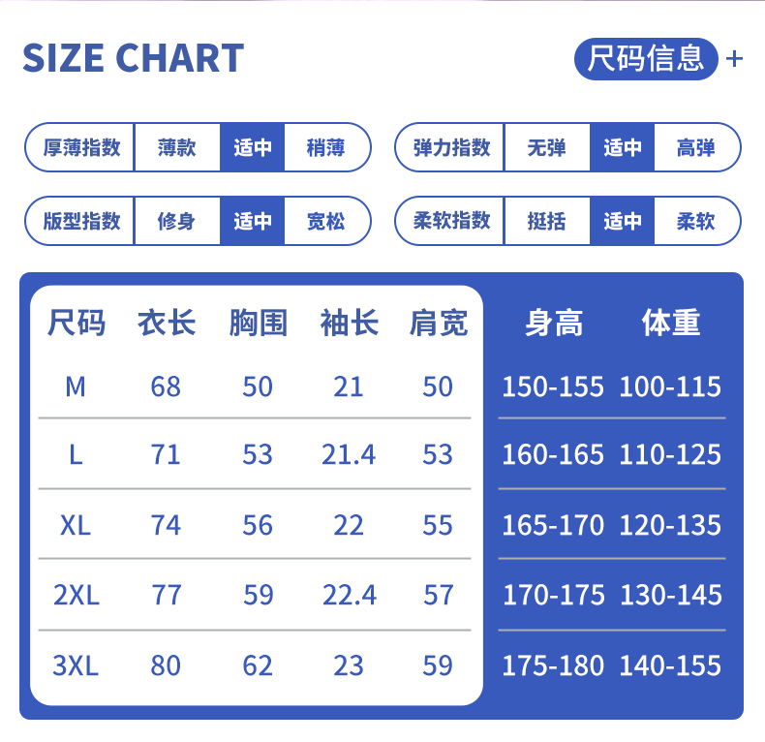Select 柔软 softness option
765x742 pixels.
coord(695,221)
